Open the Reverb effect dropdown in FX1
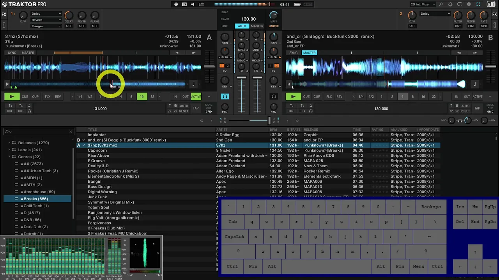499x280 pixels. [46, 20]
